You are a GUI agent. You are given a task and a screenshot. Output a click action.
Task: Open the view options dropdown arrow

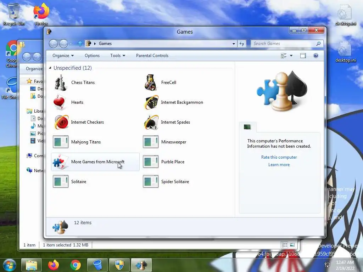291,56
